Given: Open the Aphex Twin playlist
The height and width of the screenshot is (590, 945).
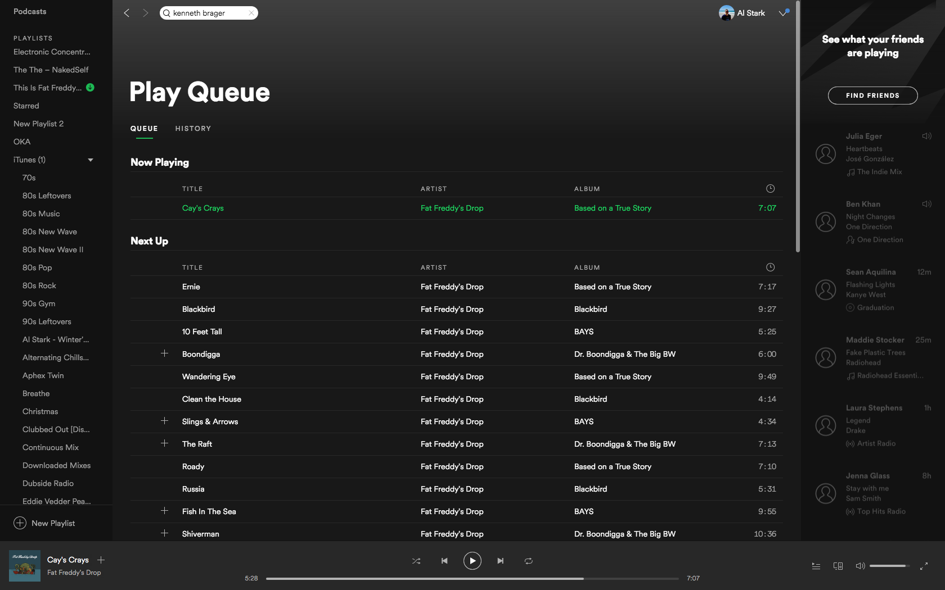Looking at the screenshot, I should coord(43,375).
